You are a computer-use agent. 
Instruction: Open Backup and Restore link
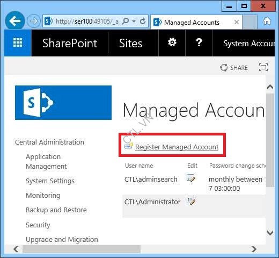coord(56,210)
